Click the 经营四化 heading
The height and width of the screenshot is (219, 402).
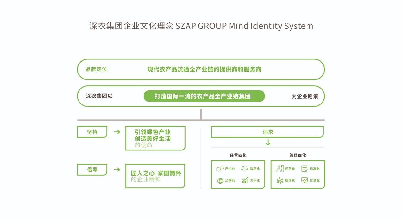pos(238,155)
